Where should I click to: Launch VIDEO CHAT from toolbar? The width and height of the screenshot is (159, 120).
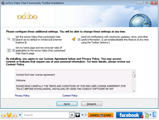101,115
